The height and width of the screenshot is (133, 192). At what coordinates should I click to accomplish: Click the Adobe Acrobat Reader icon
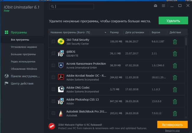pos(61,77)
